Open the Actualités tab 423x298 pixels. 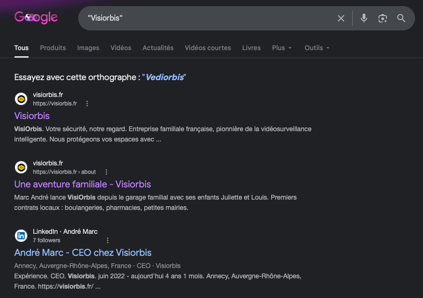coord(158,48)
